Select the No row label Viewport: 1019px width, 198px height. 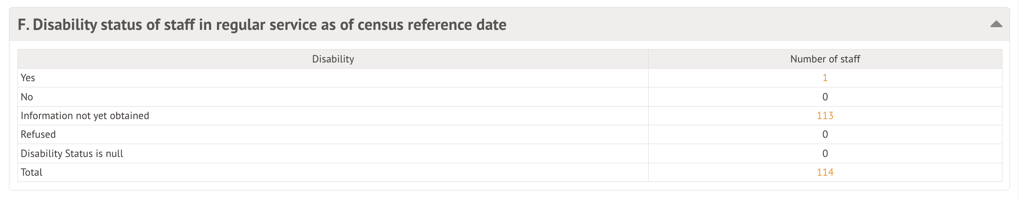(x=27, y=97)
